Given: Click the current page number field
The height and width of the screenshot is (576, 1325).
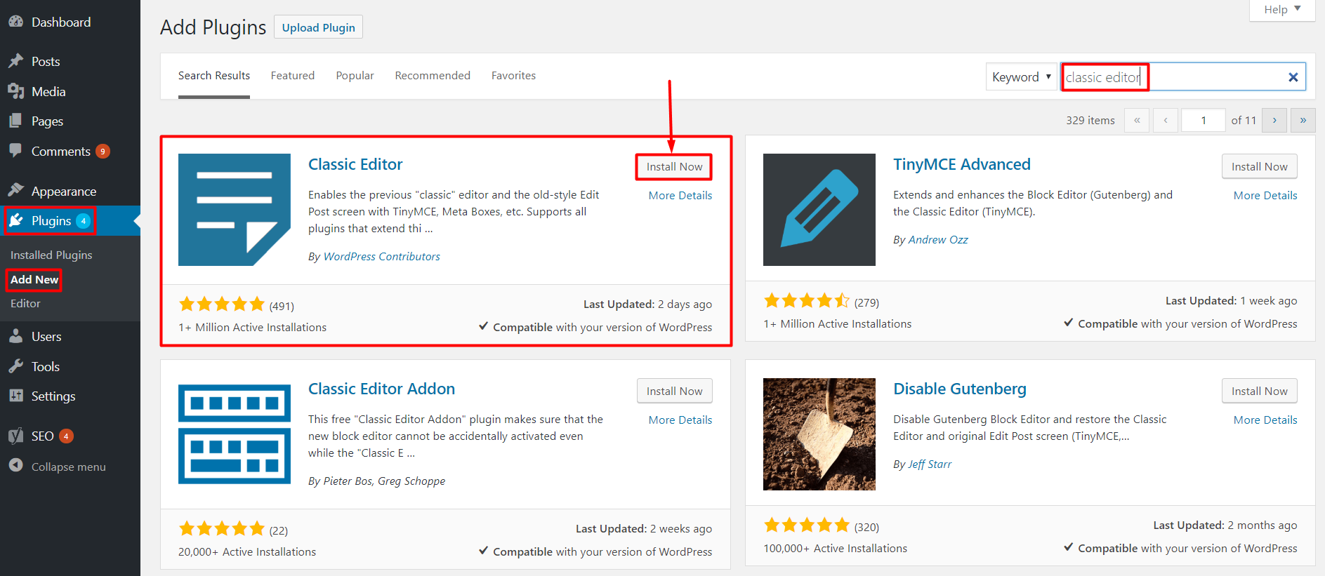Looking at the screenshot, I should (1204, 120).
